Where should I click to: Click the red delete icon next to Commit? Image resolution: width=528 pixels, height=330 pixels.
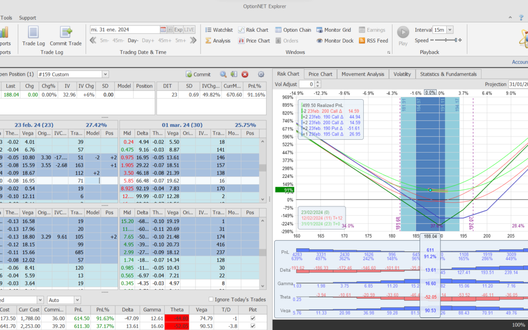245,74
